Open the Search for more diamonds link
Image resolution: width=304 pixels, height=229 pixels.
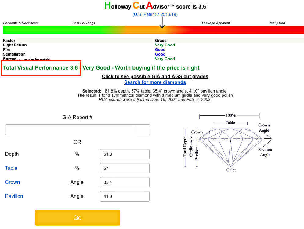(x=155, y=82)
